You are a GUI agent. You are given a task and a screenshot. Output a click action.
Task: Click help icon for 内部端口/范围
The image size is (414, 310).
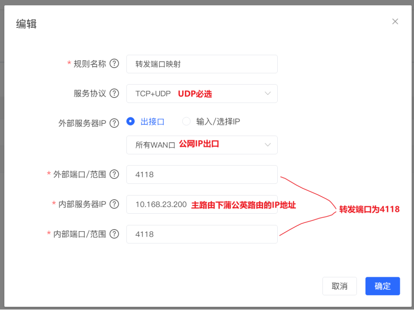pos(114,234)
